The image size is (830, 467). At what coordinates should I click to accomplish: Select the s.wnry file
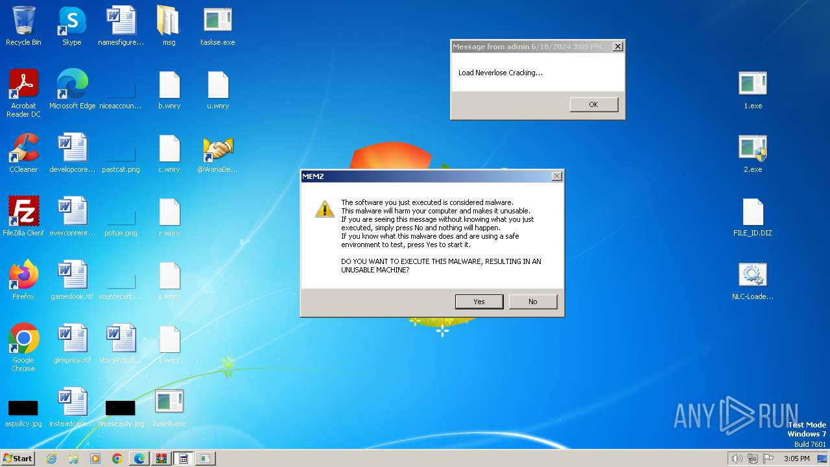169,281
